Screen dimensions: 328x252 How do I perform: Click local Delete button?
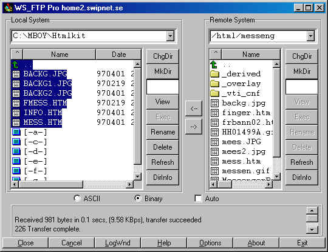[x=163, y=147]
